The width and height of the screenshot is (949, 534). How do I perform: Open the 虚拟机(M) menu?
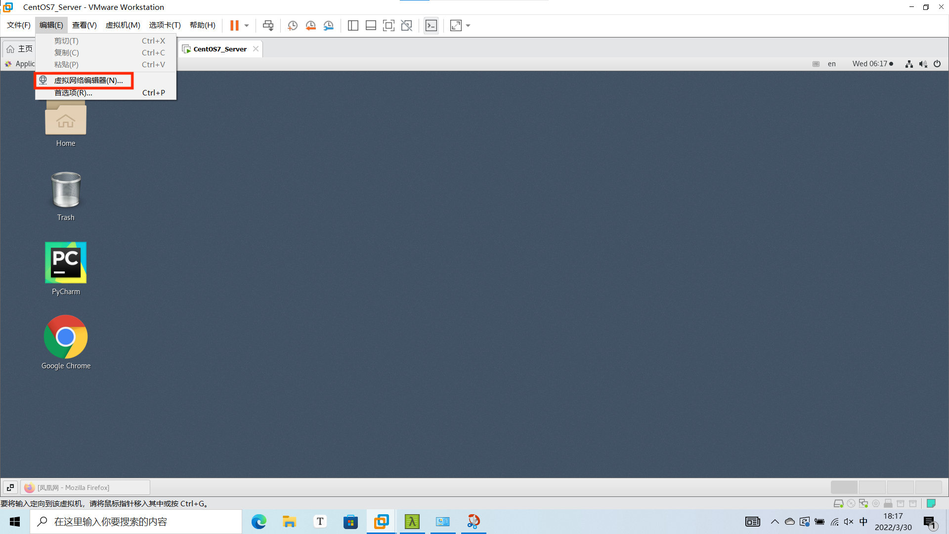123,25
